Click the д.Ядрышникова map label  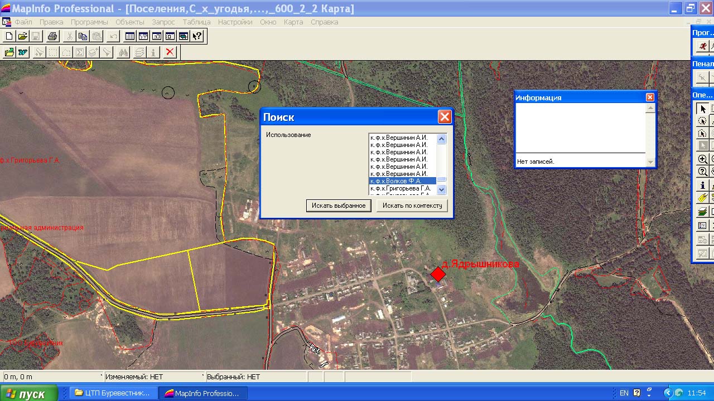click(480, 264)
